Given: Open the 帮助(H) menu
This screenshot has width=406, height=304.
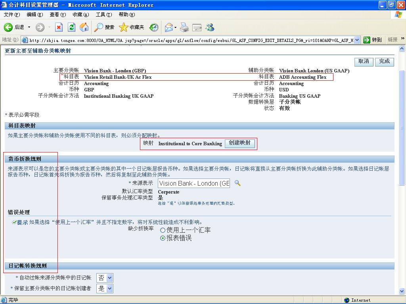Looking at the screenshot, I should pos(127,15).
